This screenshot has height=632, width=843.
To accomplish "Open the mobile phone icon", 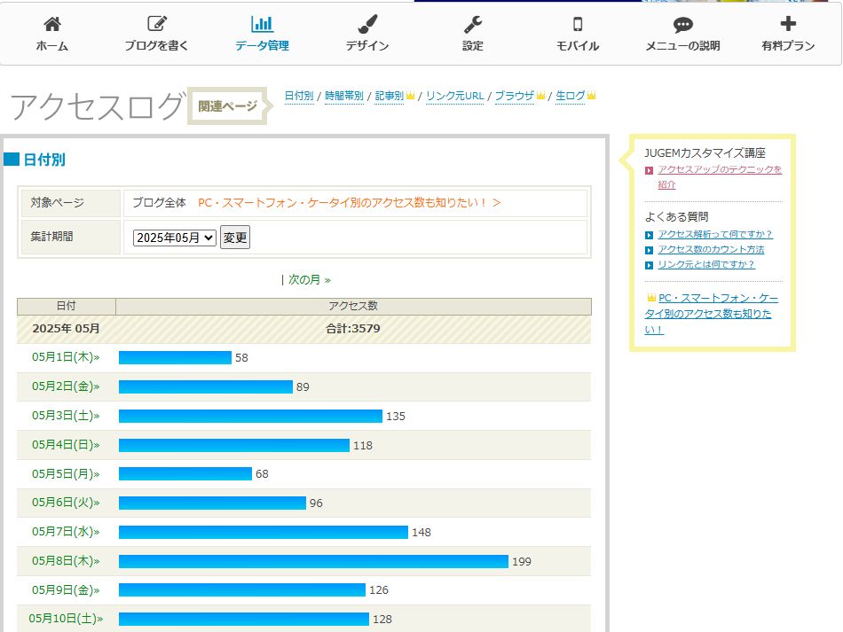I will pos(578,25).
